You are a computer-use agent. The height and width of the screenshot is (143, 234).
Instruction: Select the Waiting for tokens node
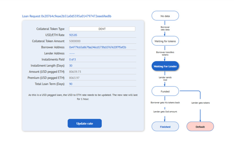point(165,41)
